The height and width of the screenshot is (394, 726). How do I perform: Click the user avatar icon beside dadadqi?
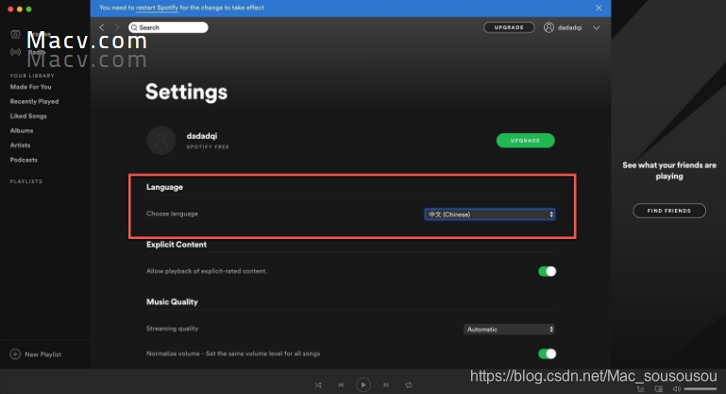pyautogui.click(x=549, y=27)
